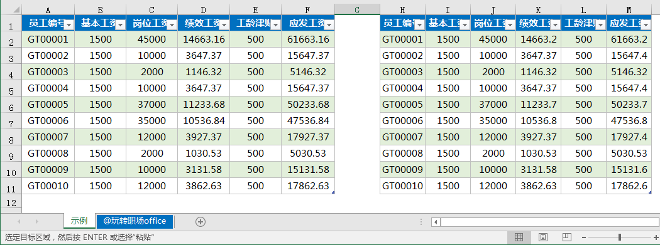The height and width of the screenshot is (245, 660).
Task: Select cell F8 value 17927.37
Action: coord(308,137)
